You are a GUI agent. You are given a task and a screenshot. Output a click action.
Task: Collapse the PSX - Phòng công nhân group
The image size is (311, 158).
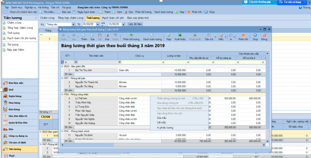62,94
